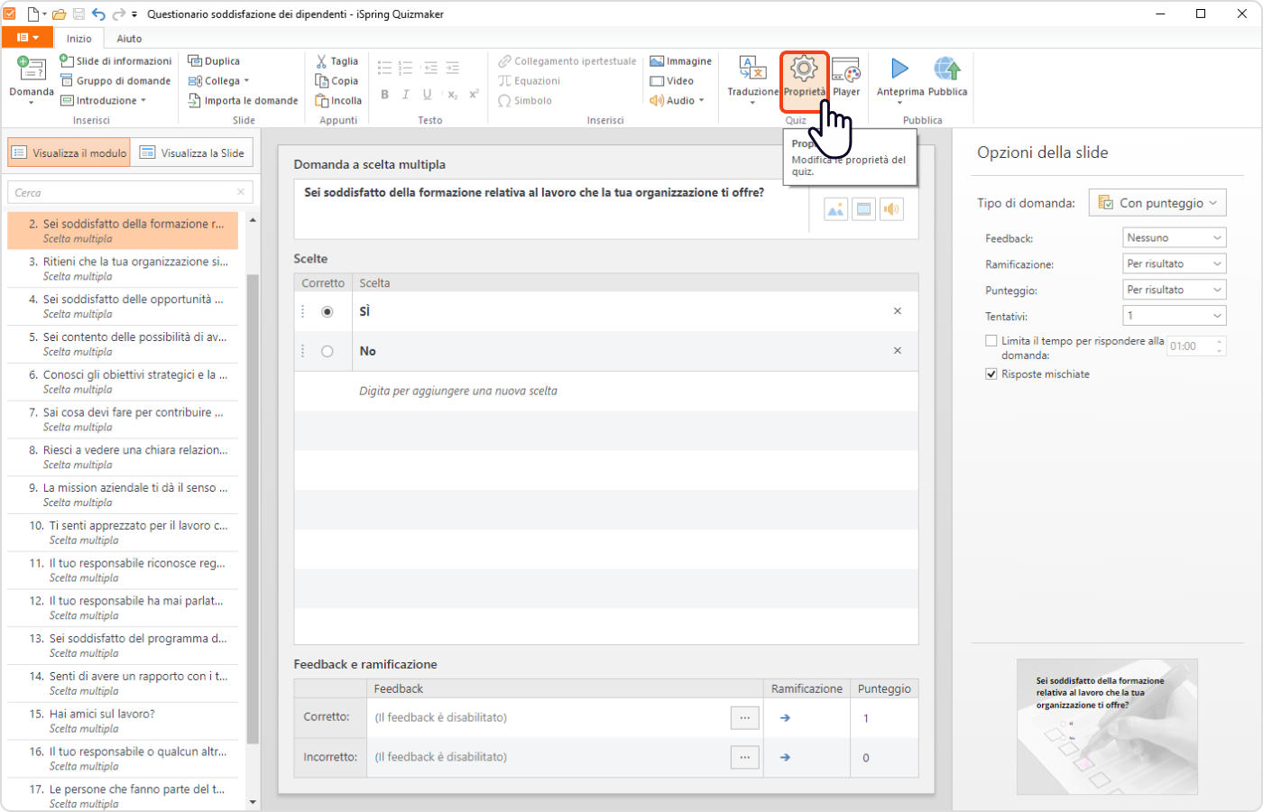Click Importa le domande
Viewport: 1263px width, 812px height.
[243, 101]
